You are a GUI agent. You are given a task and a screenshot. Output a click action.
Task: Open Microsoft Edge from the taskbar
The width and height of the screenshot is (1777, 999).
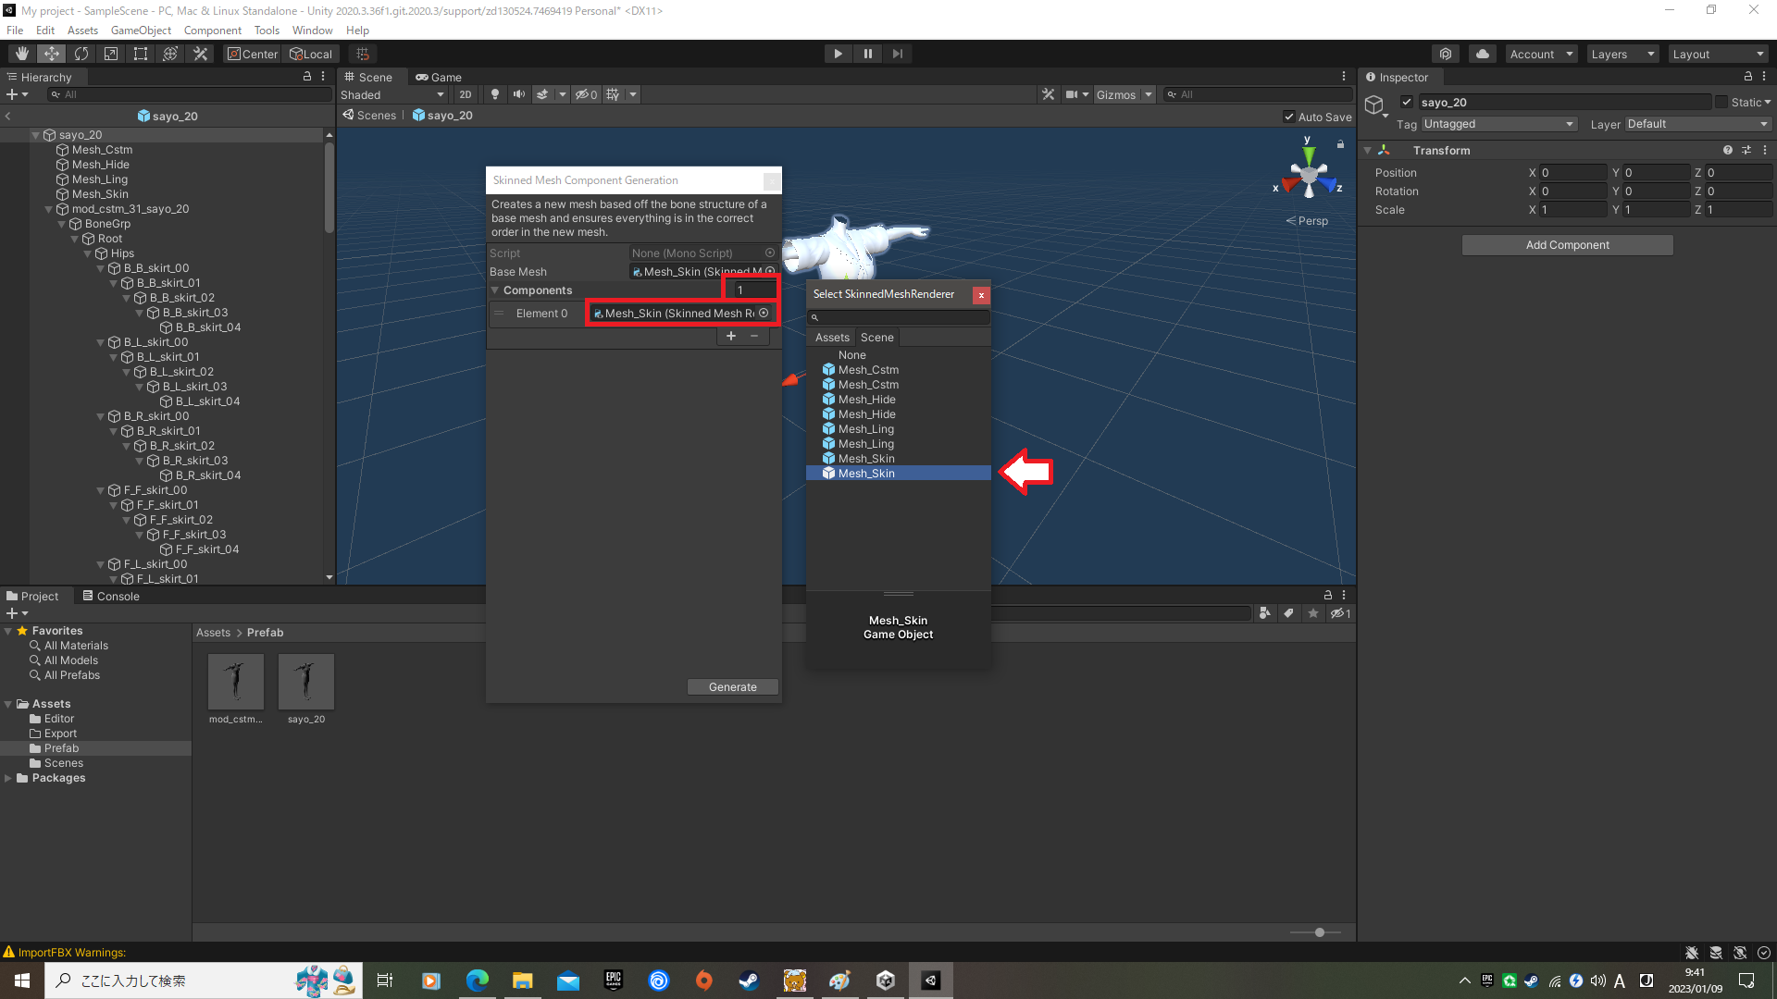coord(478,980)
